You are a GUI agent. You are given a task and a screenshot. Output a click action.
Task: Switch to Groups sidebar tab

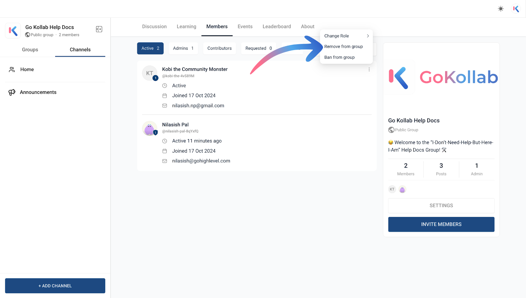(30, 50)
